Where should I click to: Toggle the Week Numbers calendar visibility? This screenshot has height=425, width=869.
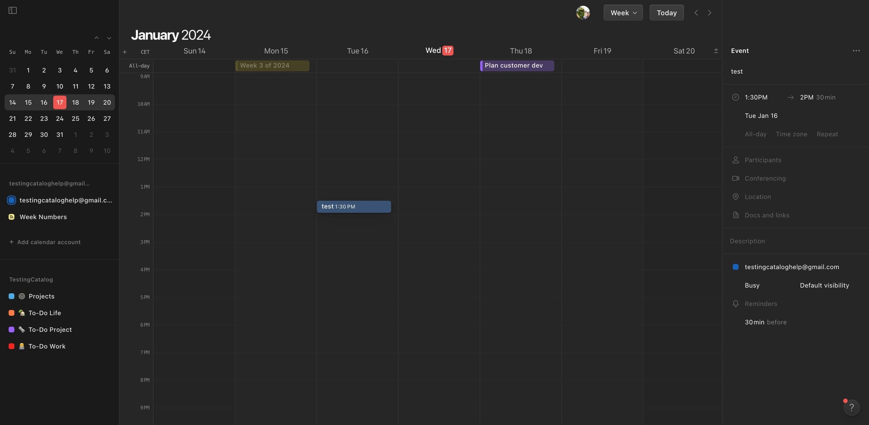pos(12,217)
